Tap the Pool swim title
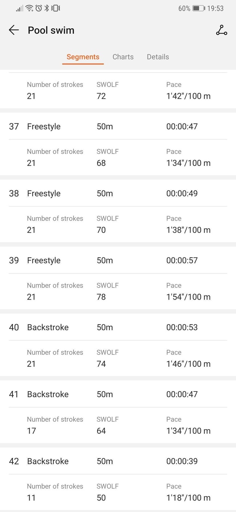Viewport: 236px width, 512px height. [51, 30]
